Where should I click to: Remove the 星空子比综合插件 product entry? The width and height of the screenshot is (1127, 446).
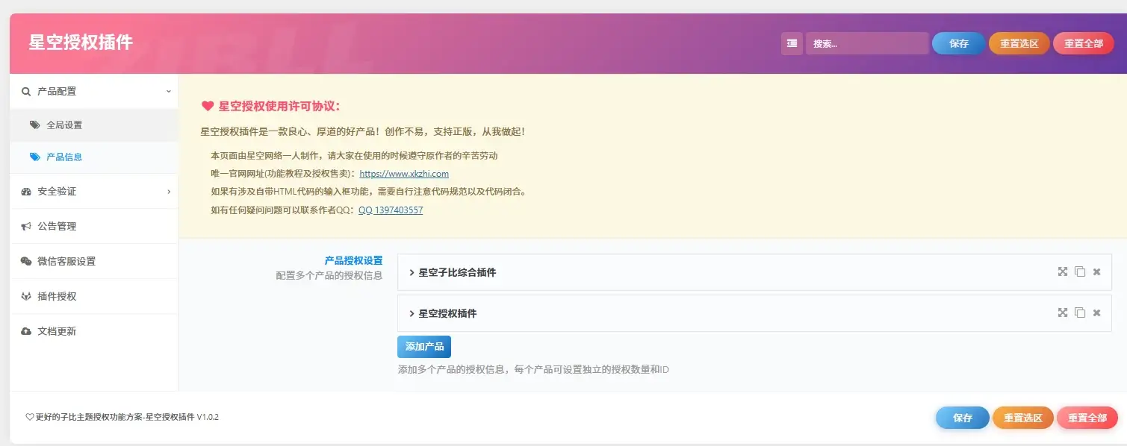(1096, 272)
